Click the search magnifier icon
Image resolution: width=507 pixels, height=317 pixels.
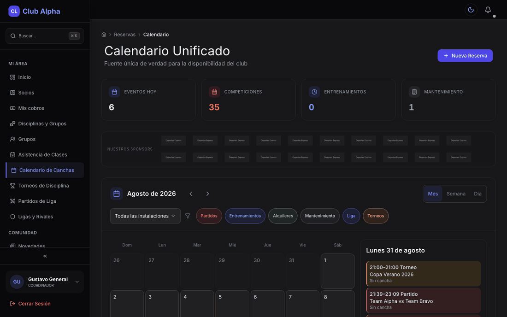(x=13, y=36)
